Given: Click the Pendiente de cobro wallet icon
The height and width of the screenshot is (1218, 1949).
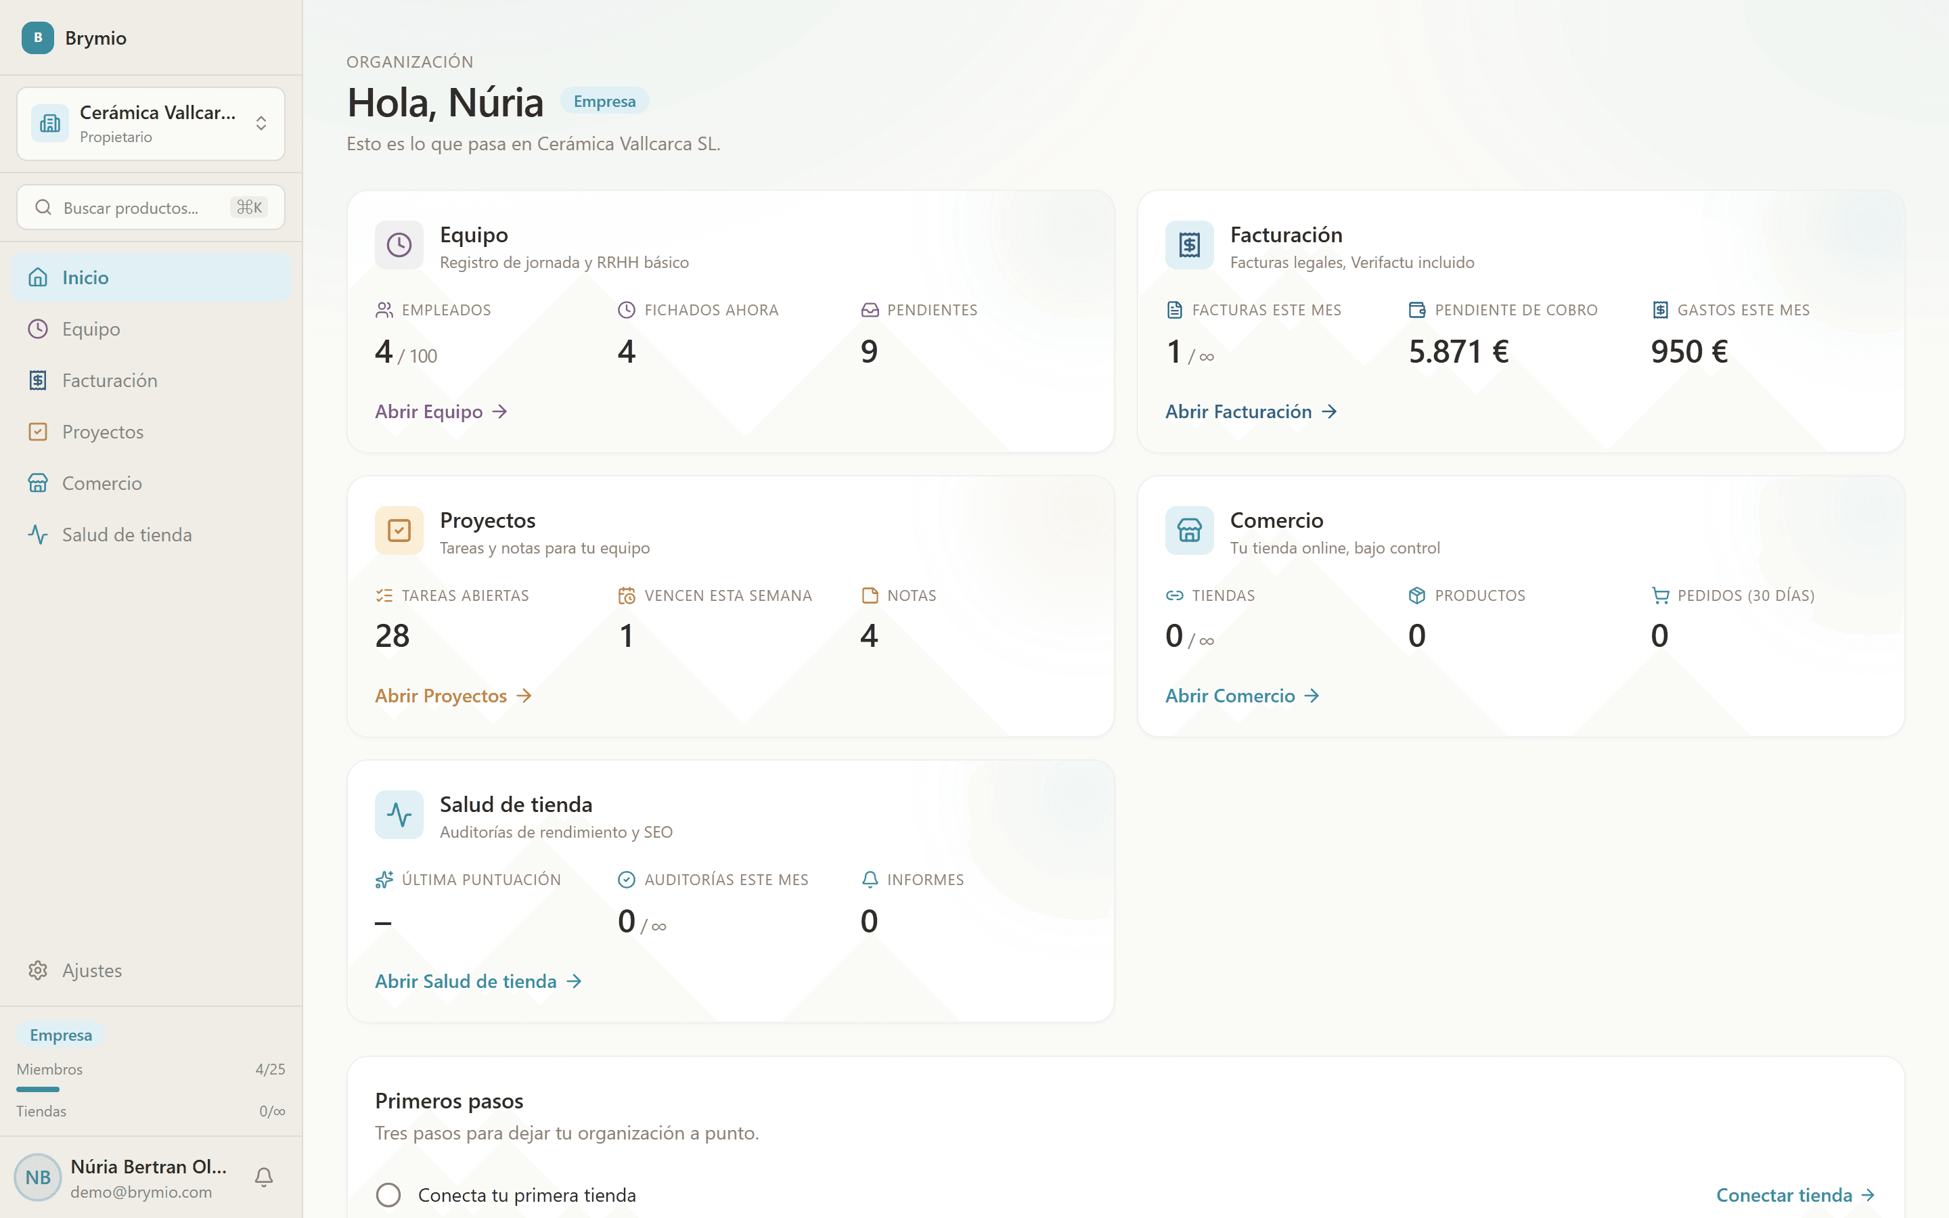Looking at the screenshot, I should tap(1418, 310).
